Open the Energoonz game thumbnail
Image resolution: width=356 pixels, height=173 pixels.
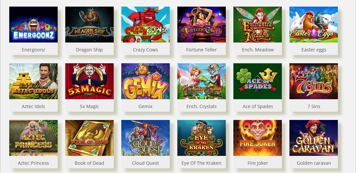pyautogui.click(x=33, y=24)
